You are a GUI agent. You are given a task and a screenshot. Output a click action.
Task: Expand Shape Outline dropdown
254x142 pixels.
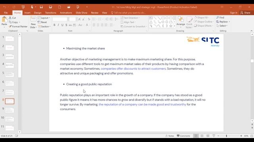tap(204, 22)
